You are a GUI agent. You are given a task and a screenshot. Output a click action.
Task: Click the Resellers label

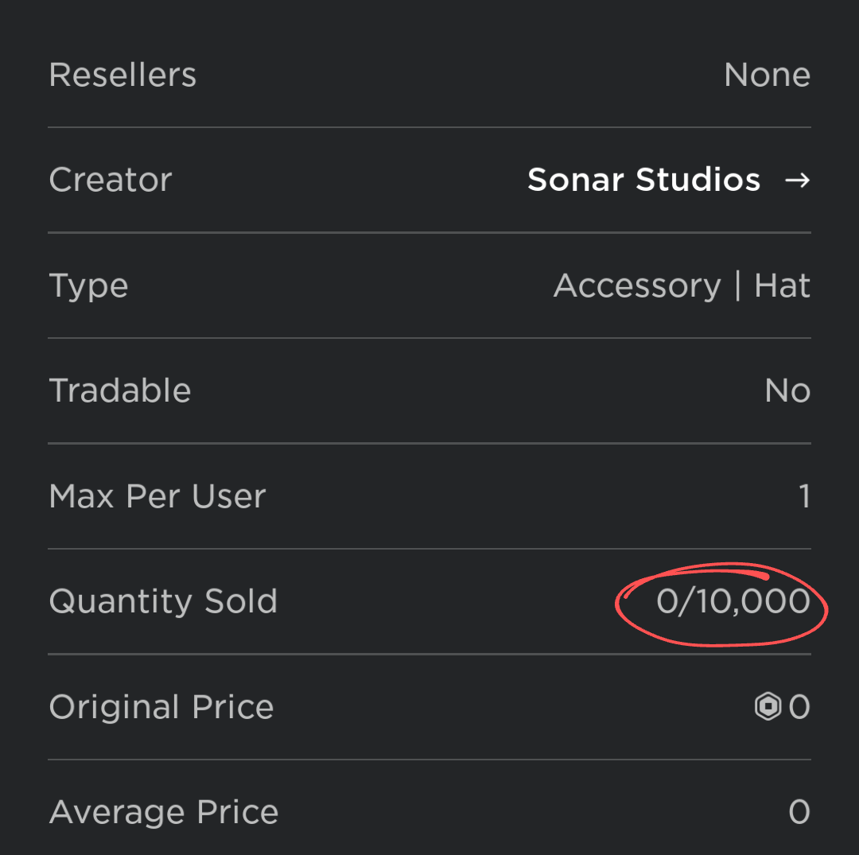tap(122, 76)
